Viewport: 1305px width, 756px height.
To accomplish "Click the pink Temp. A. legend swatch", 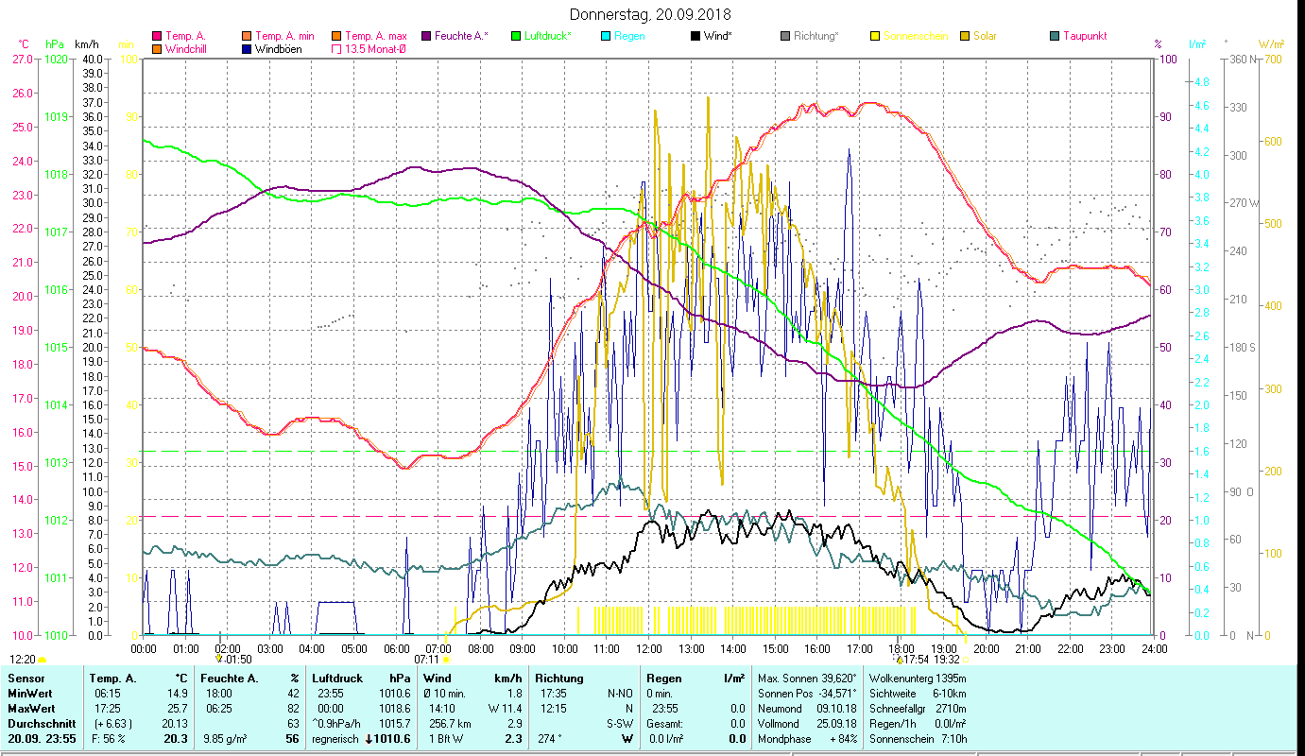I will [157, 36].
